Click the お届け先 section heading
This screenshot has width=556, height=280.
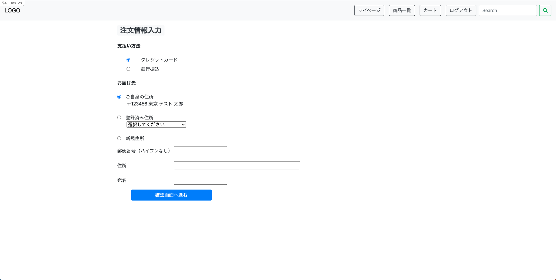[127, 83]
